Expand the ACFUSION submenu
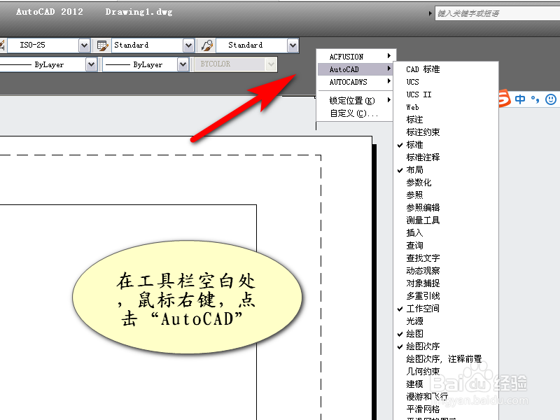560x420 pixels. (x=356, y=57)
